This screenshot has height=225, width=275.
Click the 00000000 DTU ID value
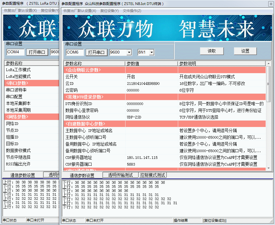pyautogui.click(x=135, y=104)
